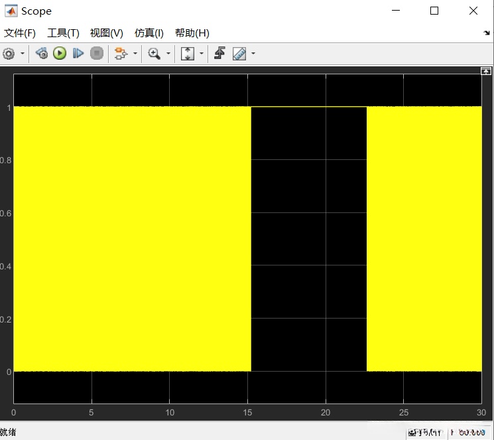Click the Step Forward button
This screenshot has width=494, height=440.
[78, 53]
